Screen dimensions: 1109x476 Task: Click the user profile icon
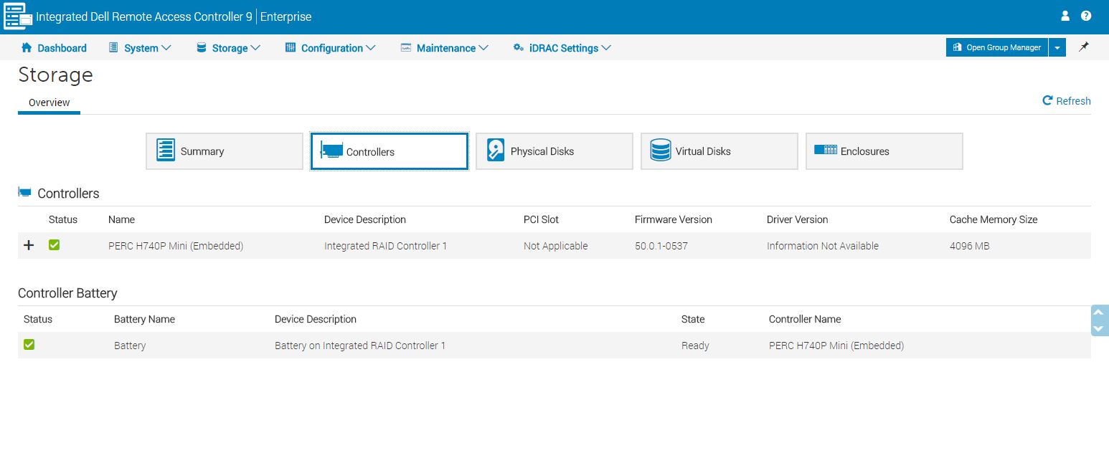1065,16
